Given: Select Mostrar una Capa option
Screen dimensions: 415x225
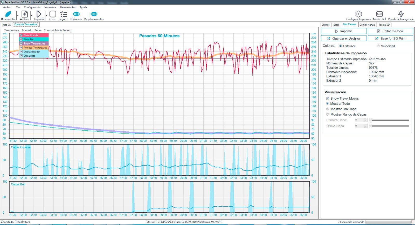Looking at the screenshot, I should [x=328, y=109].
